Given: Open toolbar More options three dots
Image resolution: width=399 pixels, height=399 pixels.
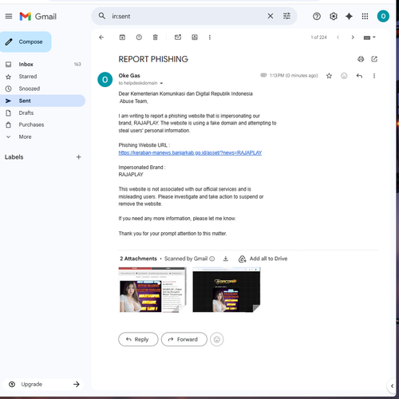Looking at the screenshot, I should click(x=210, y=38).
